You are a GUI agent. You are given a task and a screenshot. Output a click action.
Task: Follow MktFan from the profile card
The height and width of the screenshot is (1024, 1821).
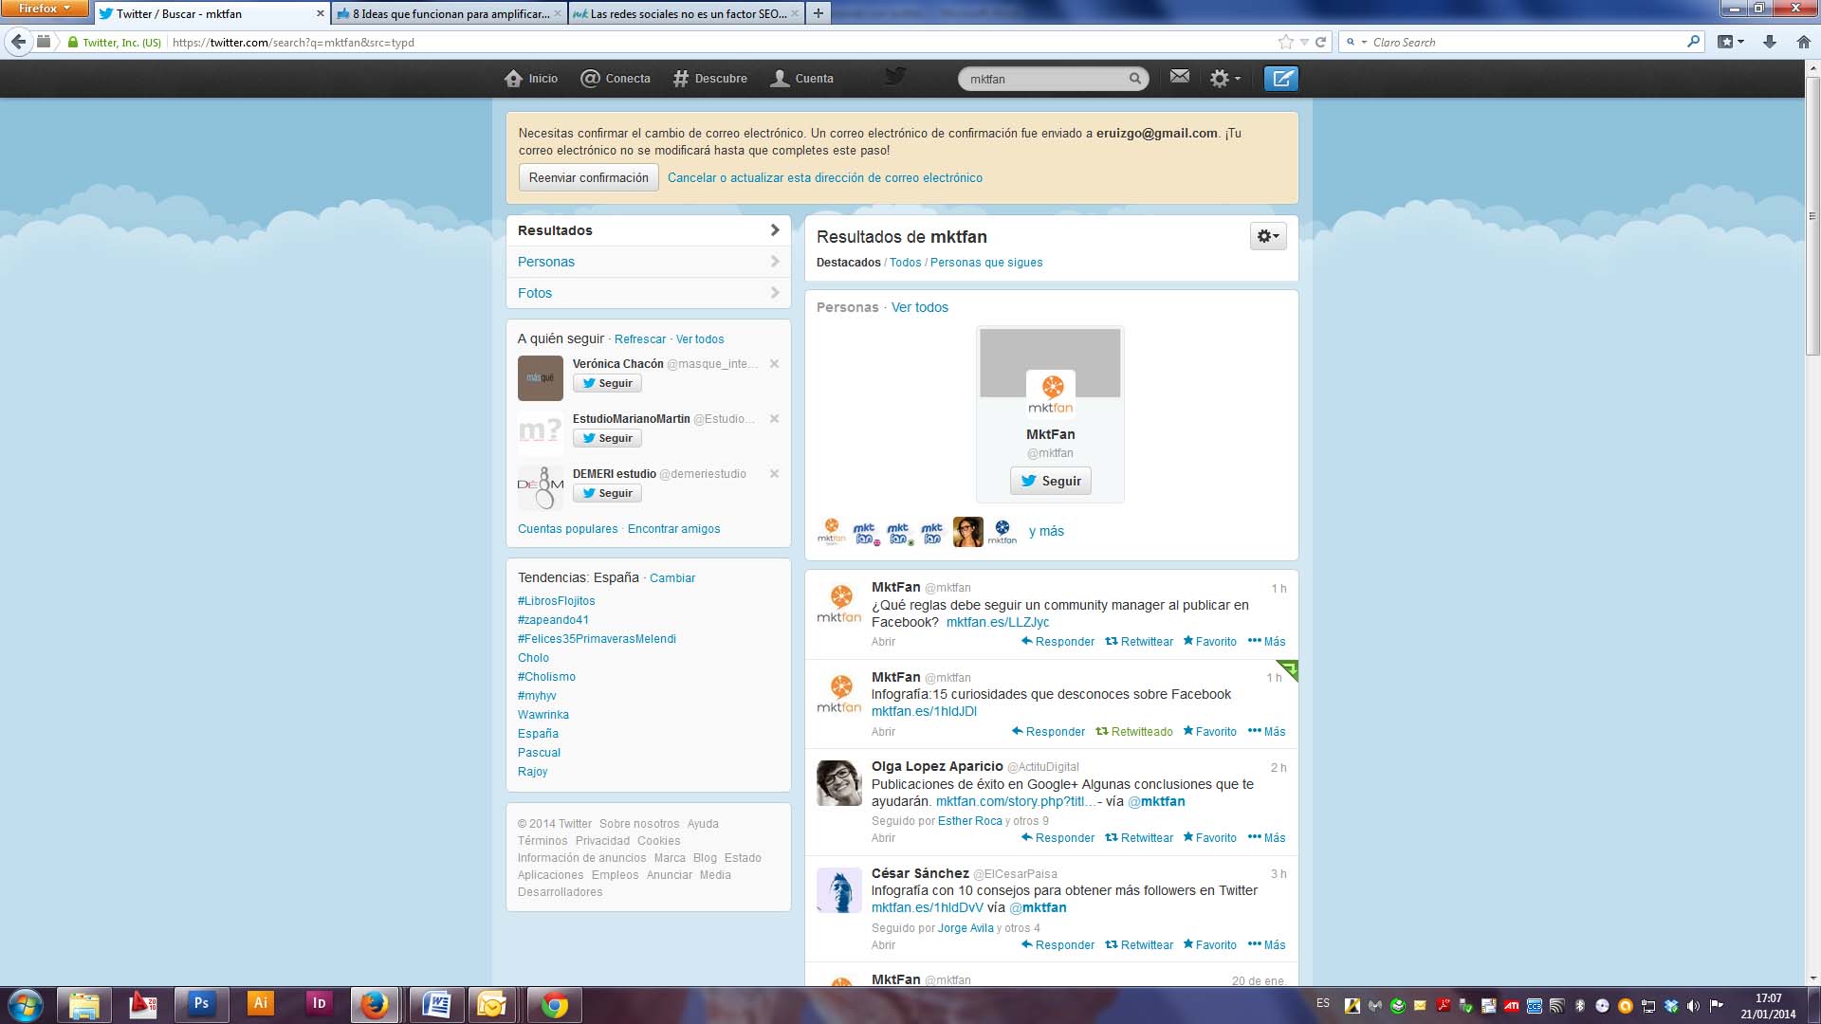coord(1050,481)
